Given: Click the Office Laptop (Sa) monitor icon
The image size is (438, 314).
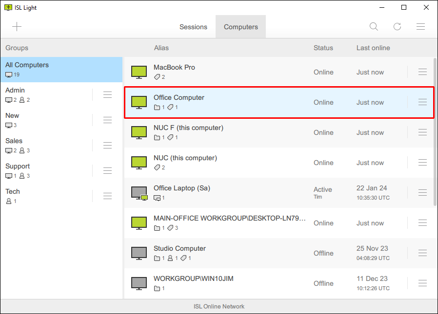Looking at the screenshot, I should [x=139, y=193].
